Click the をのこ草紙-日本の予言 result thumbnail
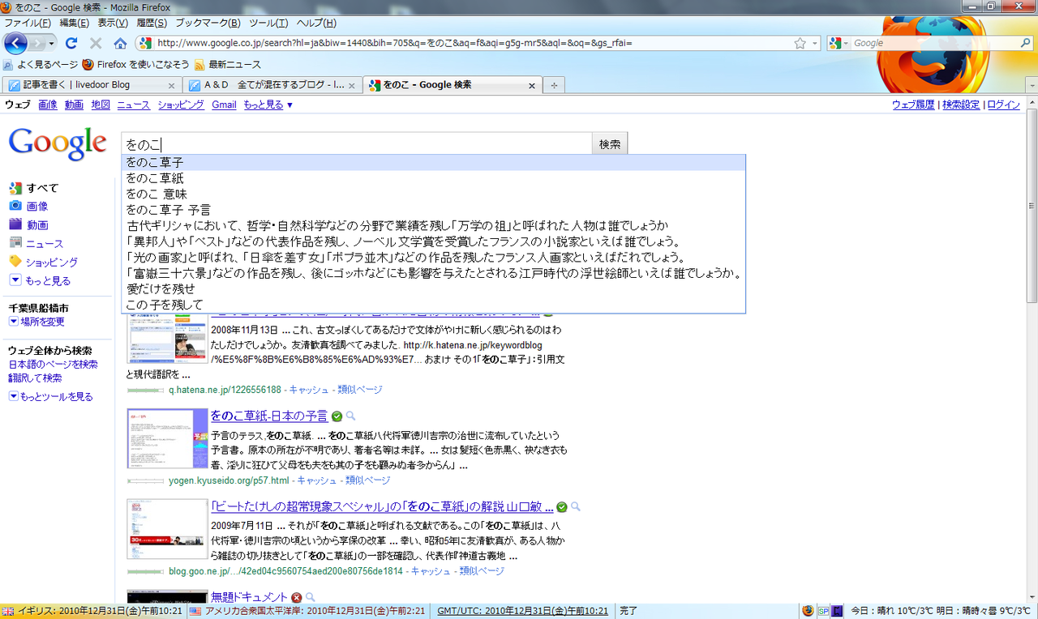 point(167,438)
